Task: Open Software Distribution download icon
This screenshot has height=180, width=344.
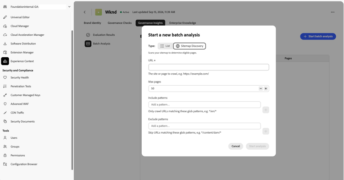Action: coord(5,44)
